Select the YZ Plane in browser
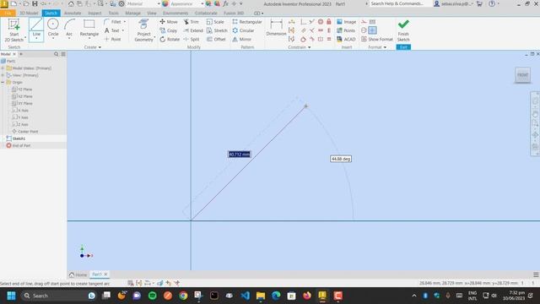Image resolution: width=540 pixels, height=304 pixels. (x=24, y=90)
